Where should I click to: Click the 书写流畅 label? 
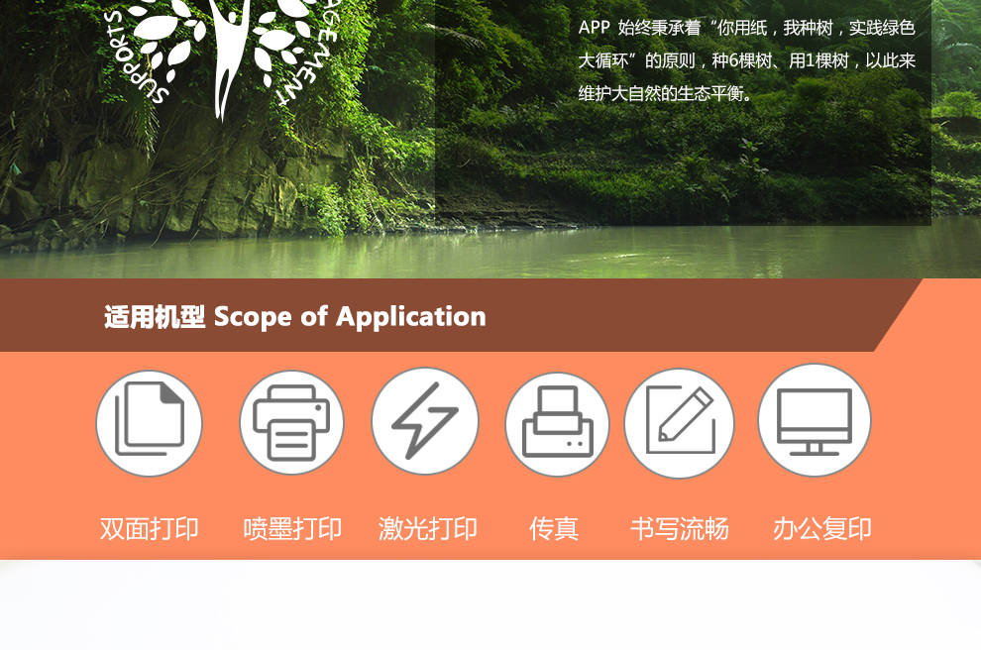click(x=680, y=529)
